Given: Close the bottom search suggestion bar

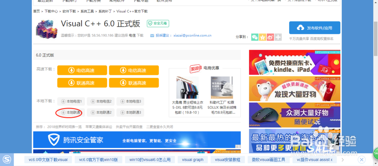Looking at the screenshot, I should coord(361,160).
